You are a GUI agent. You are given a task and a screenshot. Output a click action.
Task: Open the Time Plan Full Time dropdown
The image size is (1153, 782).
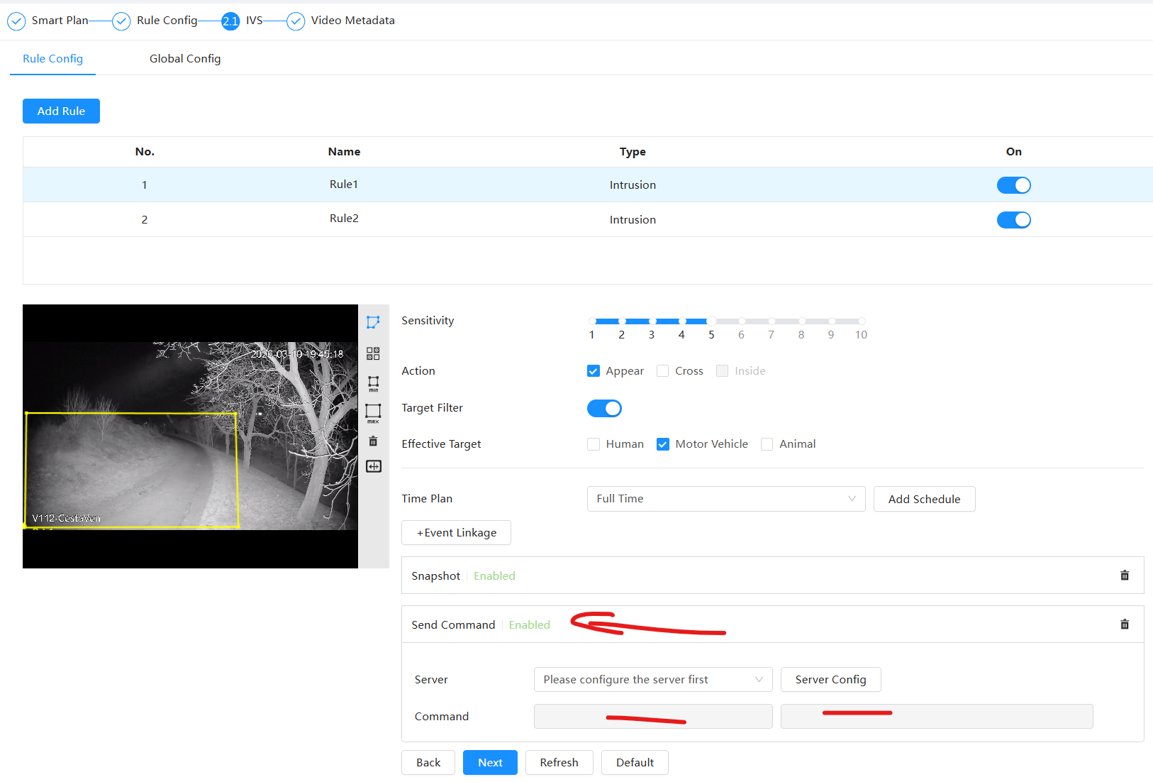click(x=725, y=499)
